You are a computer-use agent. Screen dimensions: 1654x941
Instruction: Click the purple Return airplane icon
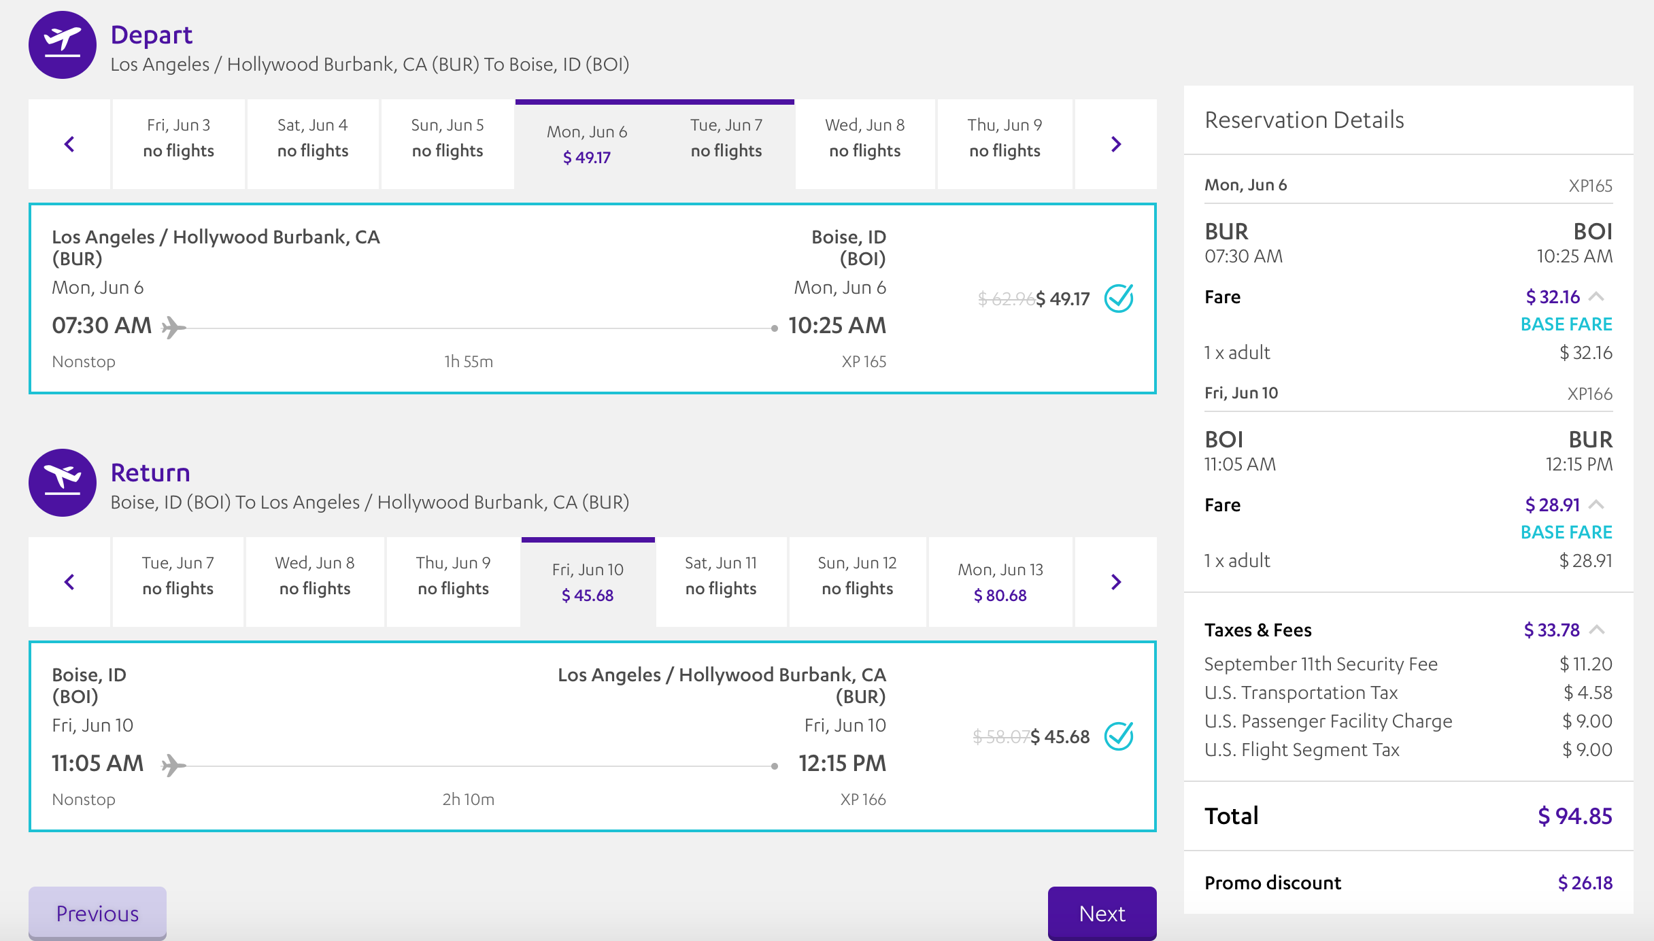point(63,483)
